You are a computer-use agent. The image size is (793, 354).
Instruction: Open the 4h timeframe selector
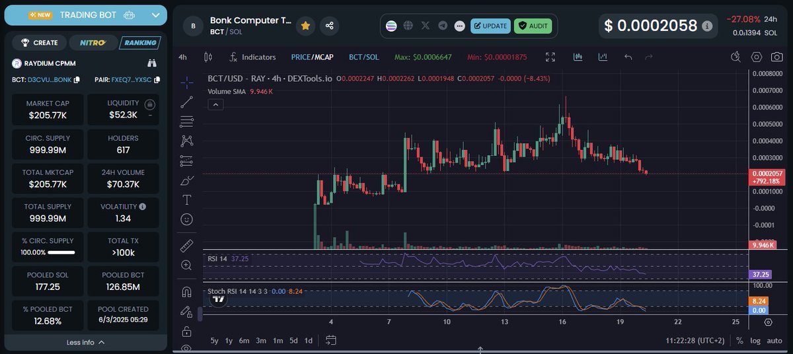tap(182, 57)
